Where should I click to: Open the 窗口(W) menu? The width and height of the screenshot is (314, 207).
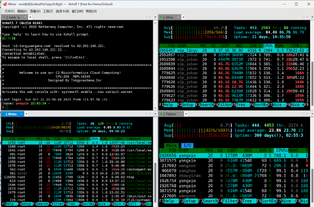click(77, 11)
